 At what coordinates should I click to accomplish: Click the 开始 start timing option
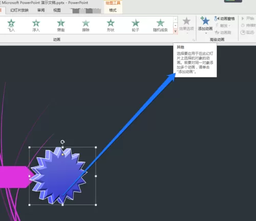pyautogui.click(x=248, y=18)
